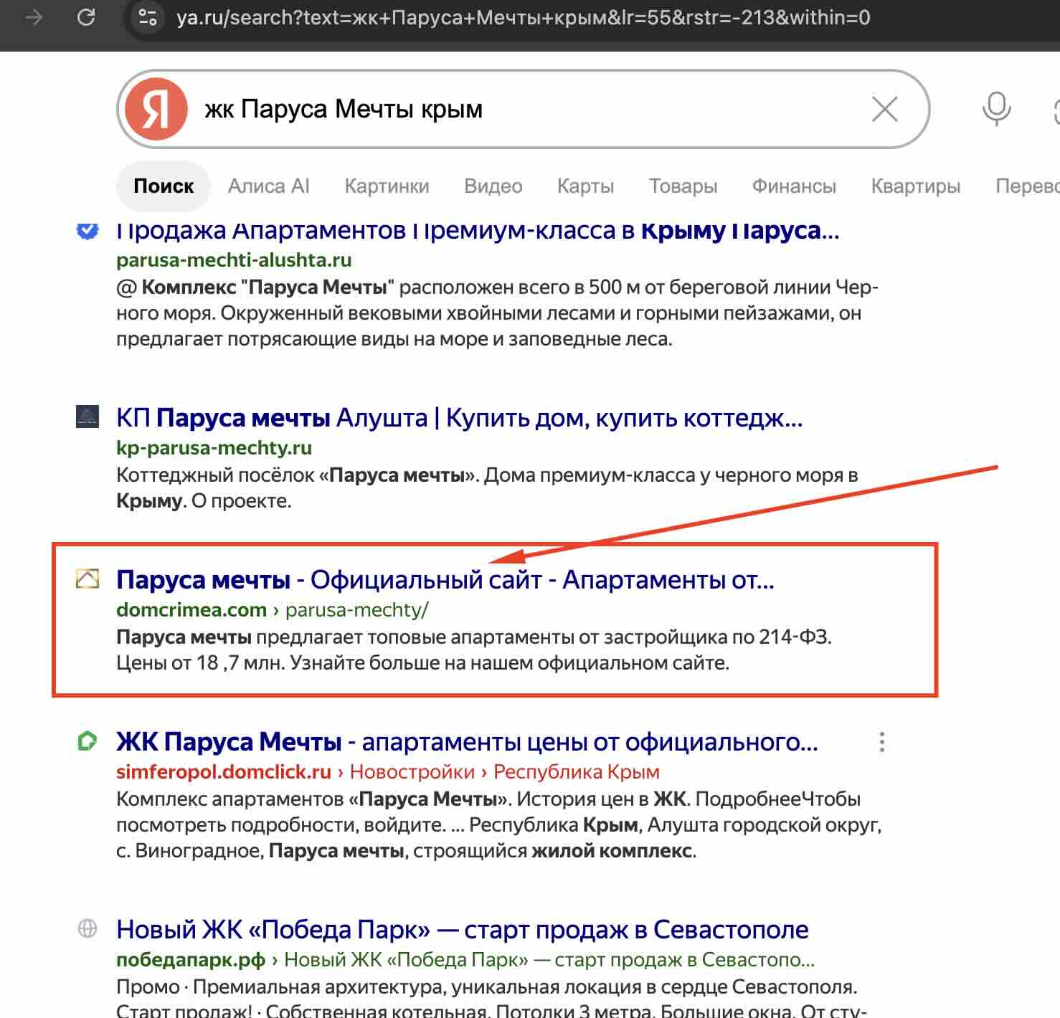Clear the search query with X

pos(884,110)
